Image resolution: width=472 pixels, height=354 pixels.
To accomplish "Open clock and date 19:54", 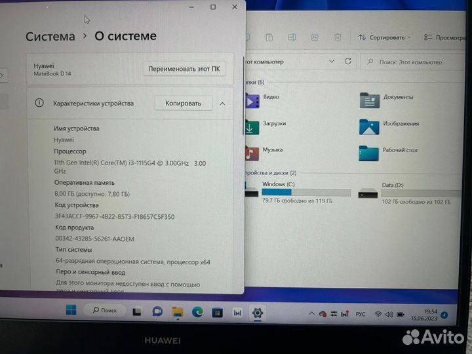I will tap(424, 315).
